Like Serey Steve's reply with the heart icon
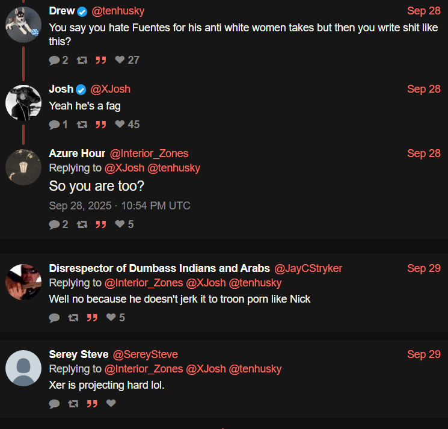Screen dimensions: 448x429 tap(111, 403)
